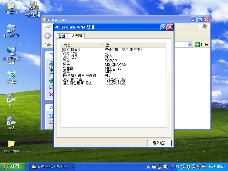Select the 내 컴퓨터 desktop icon
228x171 pixels.
(x=11, y=30)
